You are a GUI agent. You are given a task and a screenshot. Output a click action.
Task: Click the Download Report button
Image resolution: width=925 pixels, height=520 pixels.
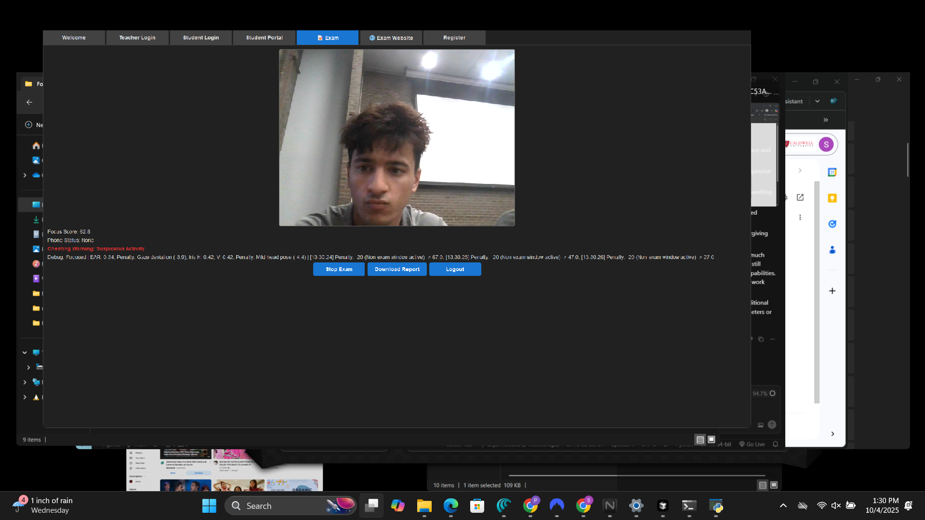(x=397, y=269)
